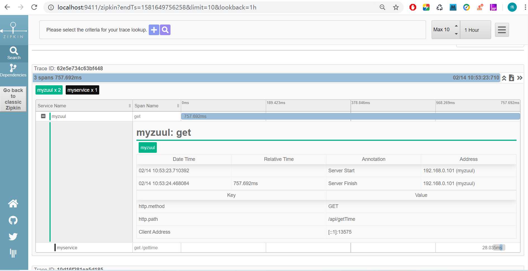Open the blue M extension icon
This screenshot has width=528, height=271.
[x=453, y=8]
